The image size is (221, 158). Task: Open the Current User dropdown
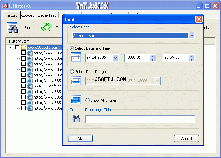click(x=192, y=36)
